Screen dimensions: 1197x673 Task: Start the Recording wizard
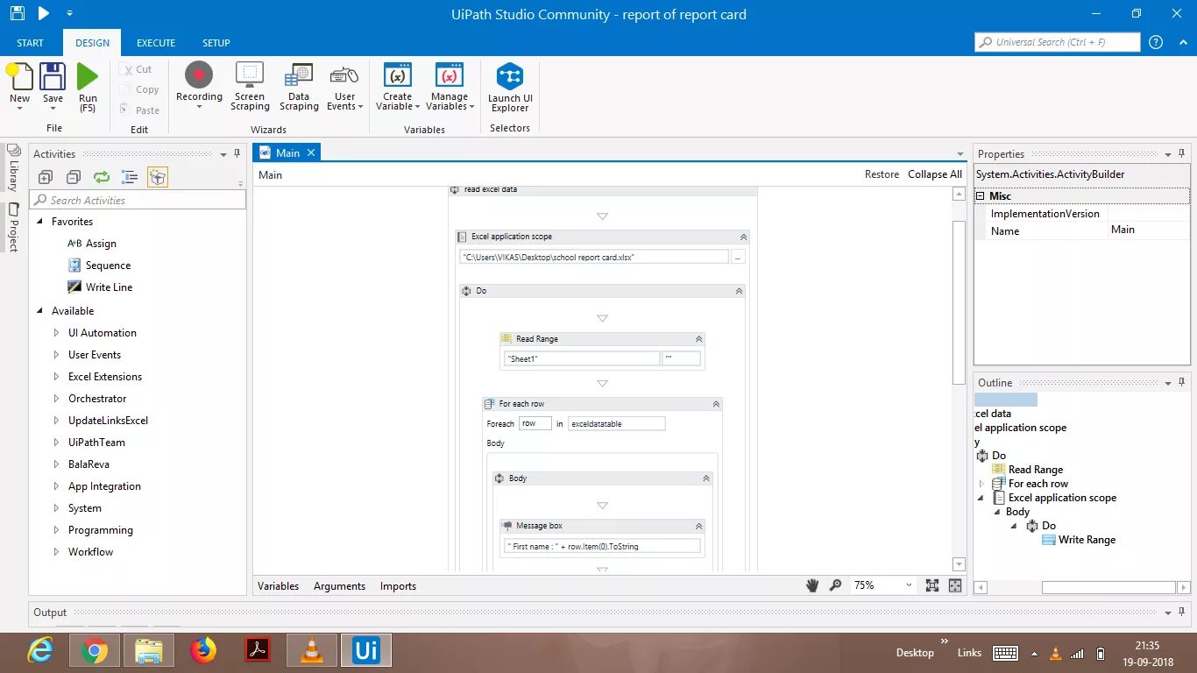(199, 87)
